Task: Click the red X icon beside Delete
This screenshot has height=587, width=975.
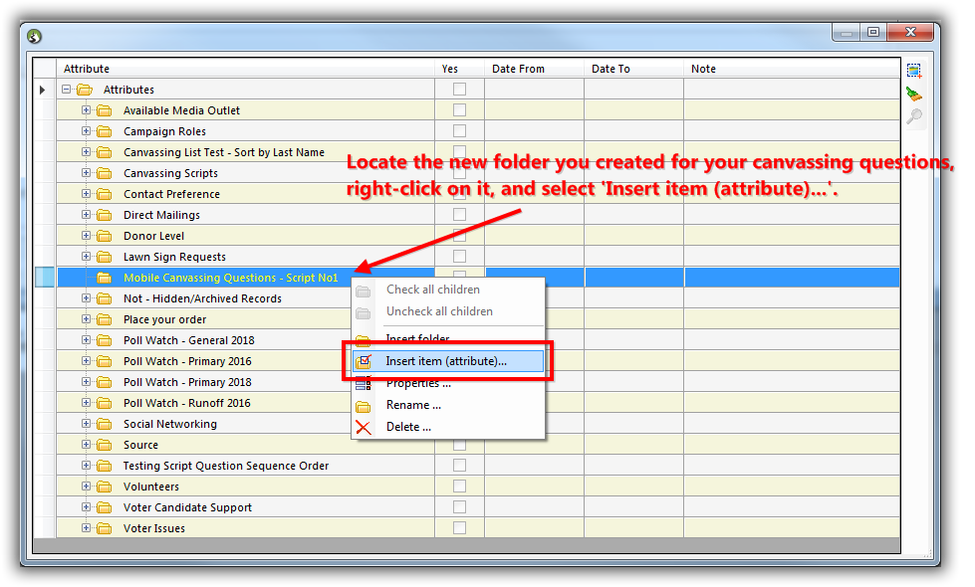Action: (364, 428)
